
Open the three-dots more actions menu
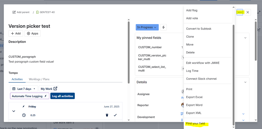tap(240, 12)
